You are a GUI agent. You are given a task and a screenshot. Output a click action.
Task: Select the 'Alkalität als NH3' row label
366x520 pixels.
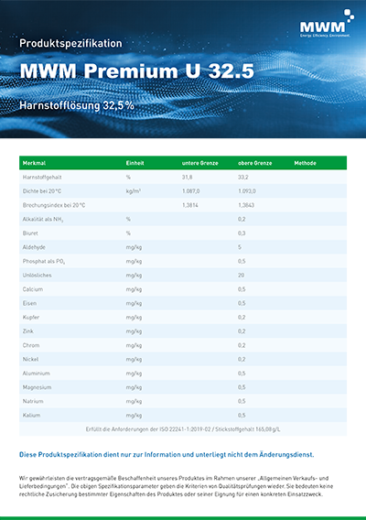point(43,219)
